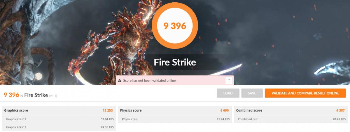Select the Graphics score header

tap(16, 110)
